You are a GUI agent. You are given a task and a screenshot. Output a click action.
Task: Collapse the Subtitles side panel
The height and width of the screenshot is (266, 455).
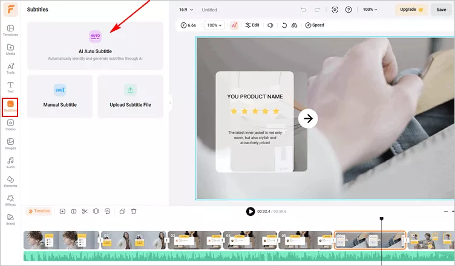(x=171, y=103)
